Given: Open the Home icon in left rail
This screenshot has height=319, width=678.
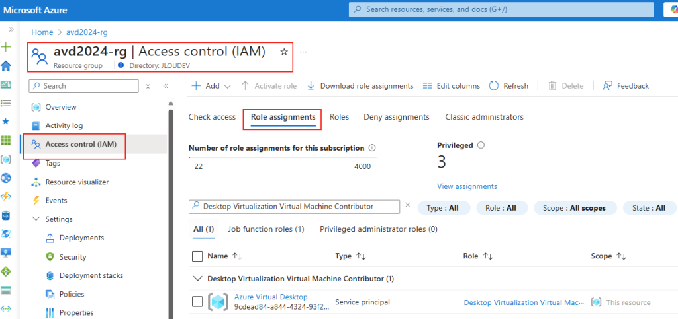Looking at the screenshot, I should point(6,65).
